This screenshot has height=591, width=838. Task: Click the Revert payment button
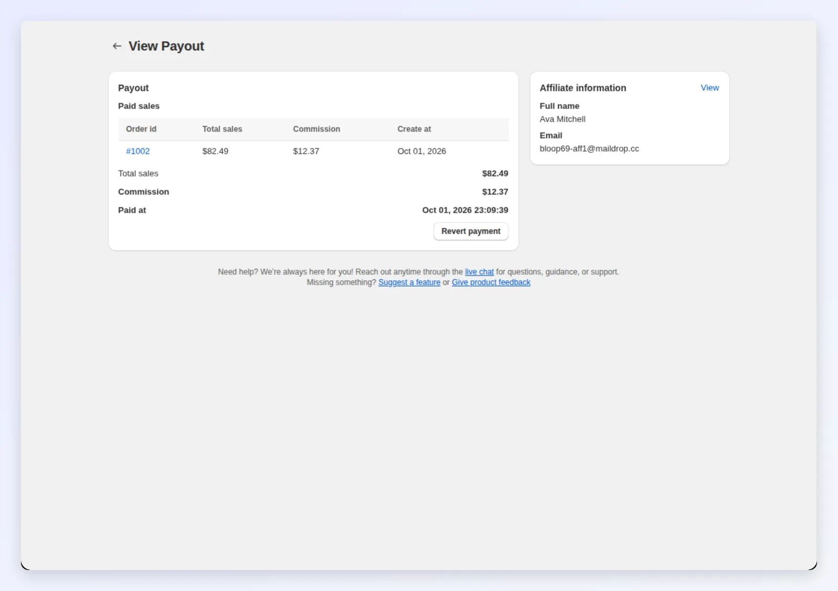pos(471,232)
